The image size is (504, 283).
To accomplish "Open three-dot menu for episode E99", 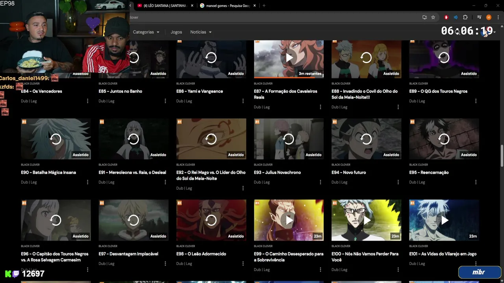I will pos(321,270).
